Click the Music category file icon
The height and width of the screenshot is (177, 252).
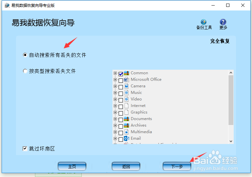[x=126, y=93]
